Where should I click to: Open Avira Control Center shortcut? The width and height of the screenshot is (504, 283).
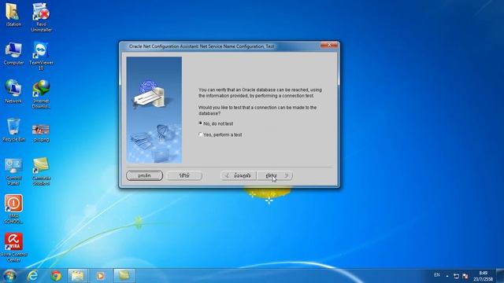tap(13, 248)
